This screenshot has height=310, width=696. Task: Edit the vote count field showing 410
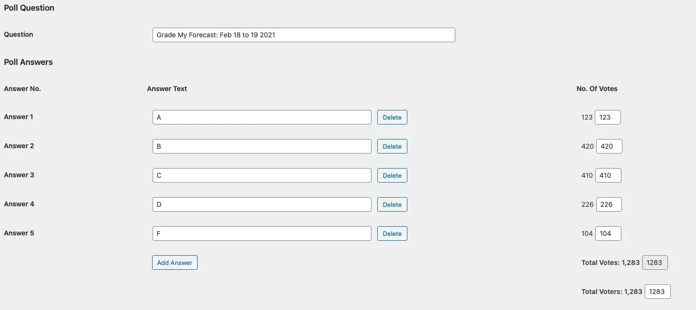pyautogui.click(x=608, y=175)
